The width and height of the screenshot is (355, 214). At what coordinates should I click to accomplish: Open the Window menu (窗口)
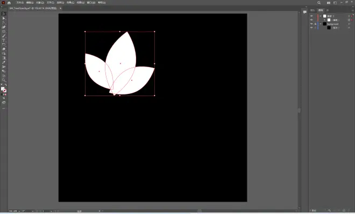(91, 3)
